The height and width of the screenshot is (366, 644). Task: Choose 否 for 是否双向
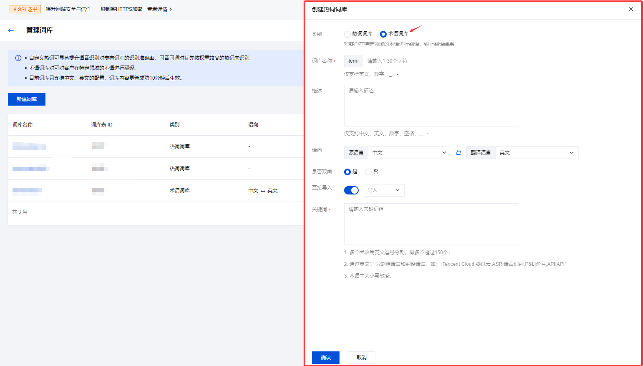point(368,172)
